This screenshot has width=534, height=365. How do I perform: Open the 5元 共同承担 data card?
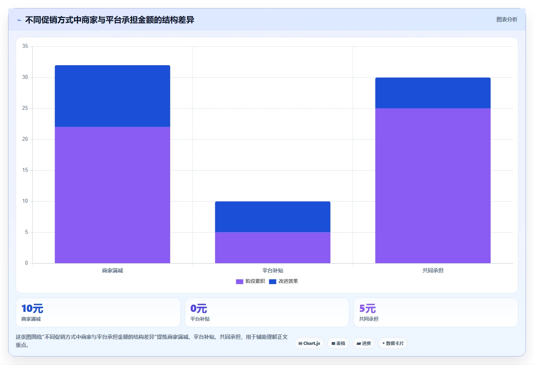(x=435, y=312)
